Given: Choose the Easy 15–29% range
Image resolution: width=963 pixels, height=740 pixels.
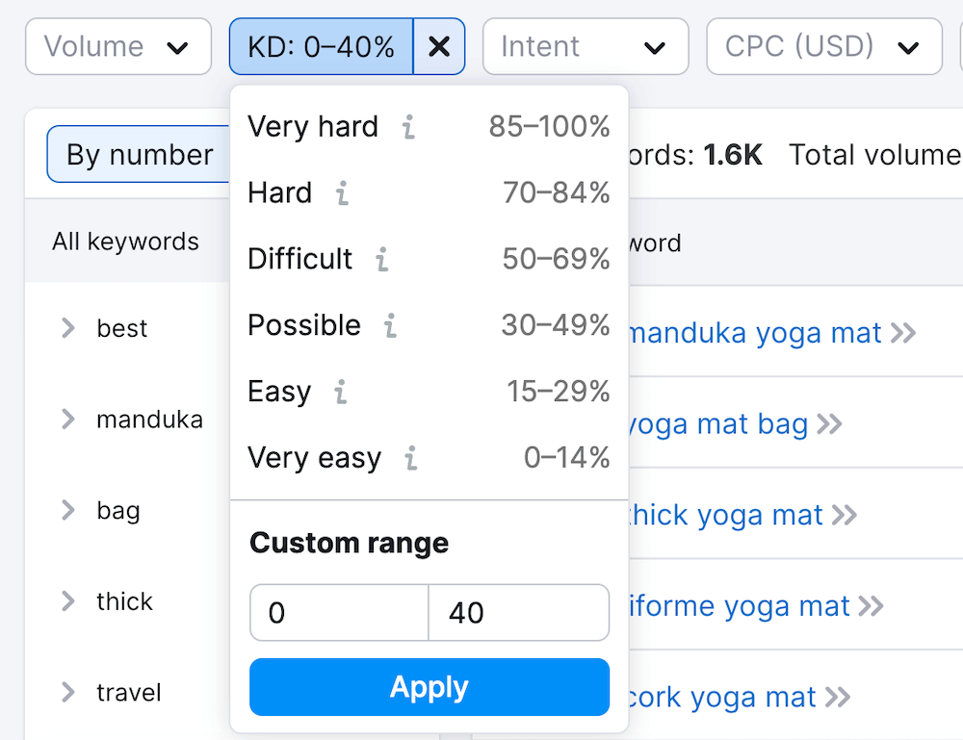Looking at the screenshot, I should click(x=429, y=393).
